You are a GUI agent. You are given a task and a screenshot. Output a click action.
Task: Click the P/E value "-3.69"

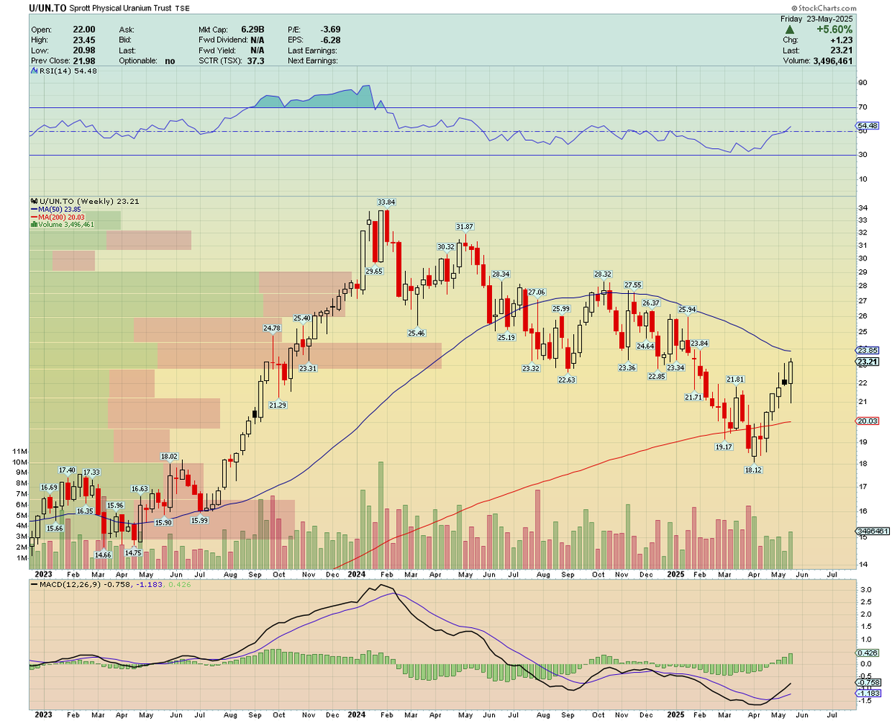click(329, 30)
